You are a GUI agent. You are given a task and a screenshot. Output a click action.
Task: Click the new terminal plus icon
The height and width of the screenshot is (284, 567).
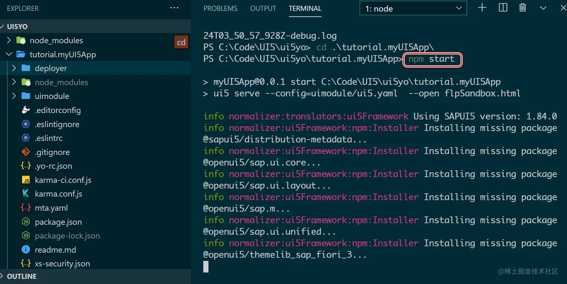pyautogui.click(x=482, y=8)
